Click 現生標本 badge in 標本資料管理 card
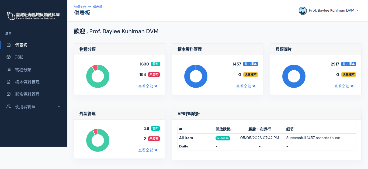The image size is (368, 169). pyautogui.click(x=251, y=74)
